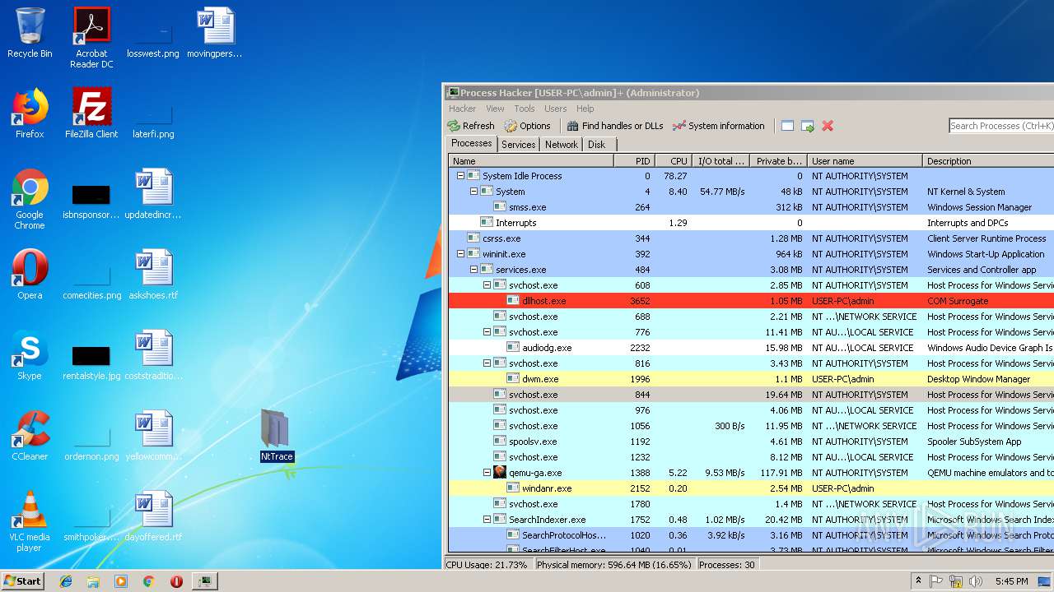
Task: Select the CCleaner desktop shortcut
Action: point(30,435)
